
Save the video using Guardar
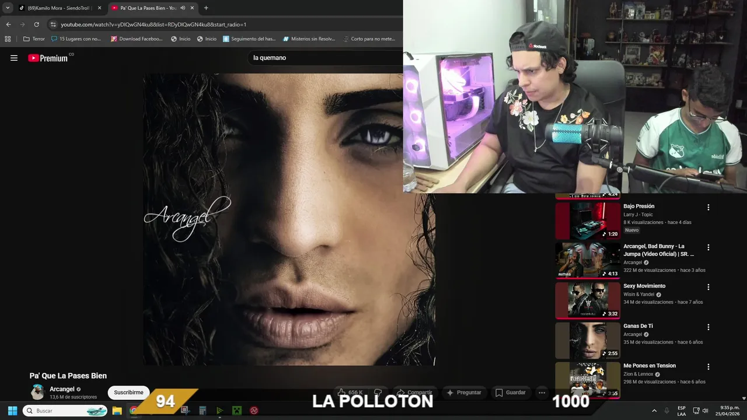tap(511, 393)
